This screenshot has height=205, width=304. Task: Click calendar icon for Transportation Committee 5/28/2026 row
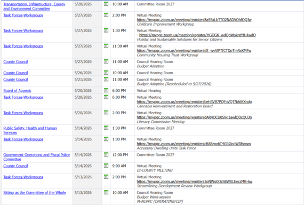click(x=106, y=4)
